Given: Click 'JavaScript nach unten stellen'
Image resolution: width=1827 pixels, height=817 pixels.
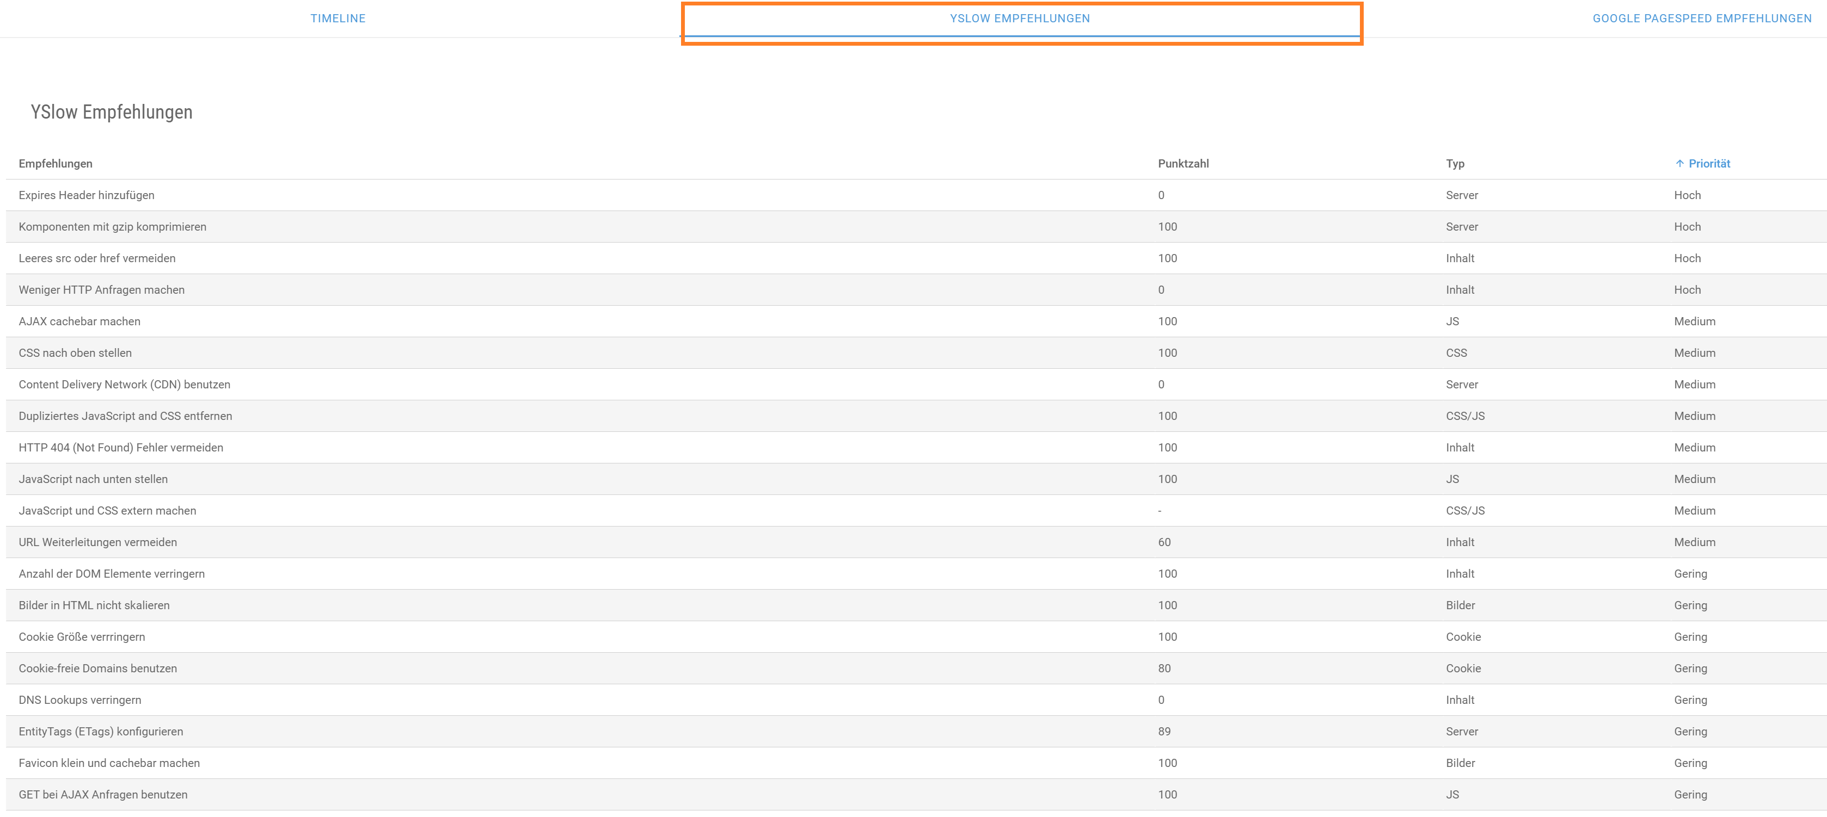Looking at the screenshot, I should 93,479.
